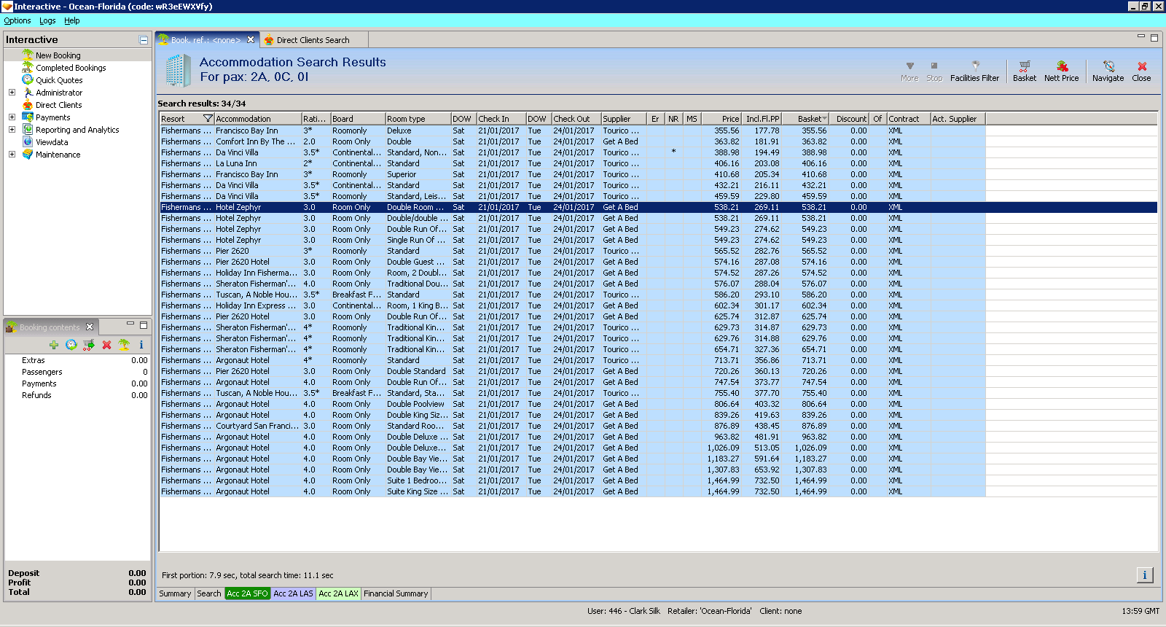This screenshot has height=627, width=1166.
Task: Collapse the Interactive panel
Action: pos(144,40)
